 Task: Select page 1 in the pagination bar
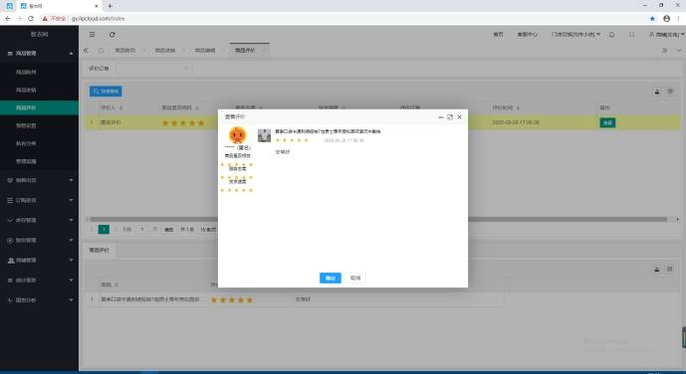pyautogui.click(x=104, y=230)
